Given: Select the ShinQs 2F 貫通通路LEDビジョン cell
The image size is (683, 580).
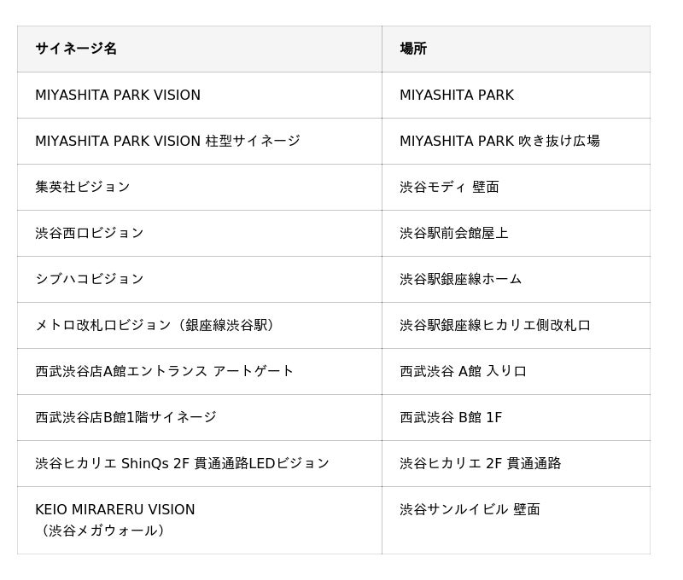Looking at the screenshot, I should coord(182,463).
